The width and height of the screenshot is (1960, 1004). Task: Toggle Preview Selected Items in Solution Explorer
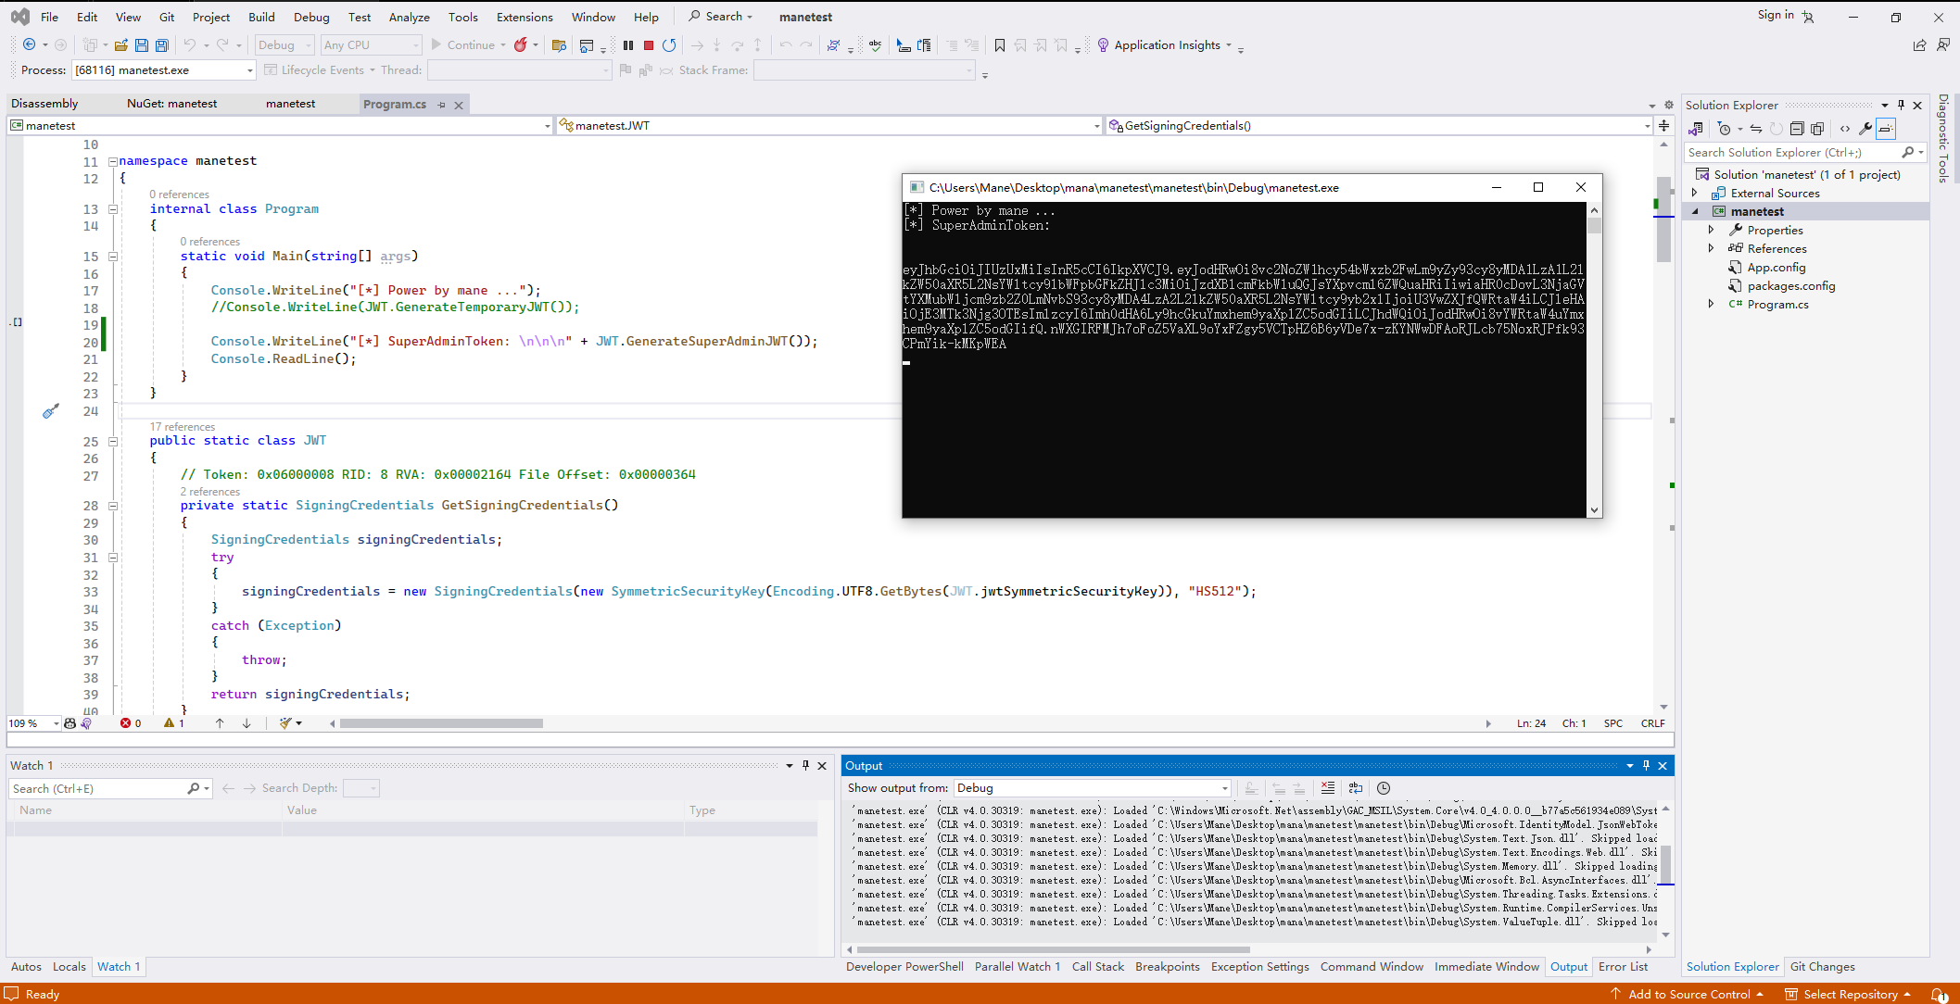[1886, 129]
